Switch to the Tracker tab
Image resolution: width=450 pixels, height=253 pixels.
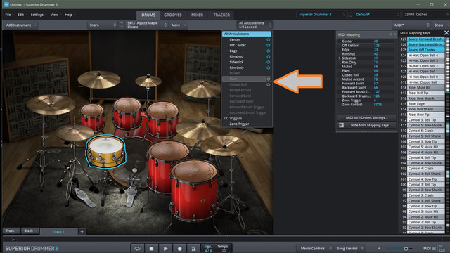pos(221,15)
